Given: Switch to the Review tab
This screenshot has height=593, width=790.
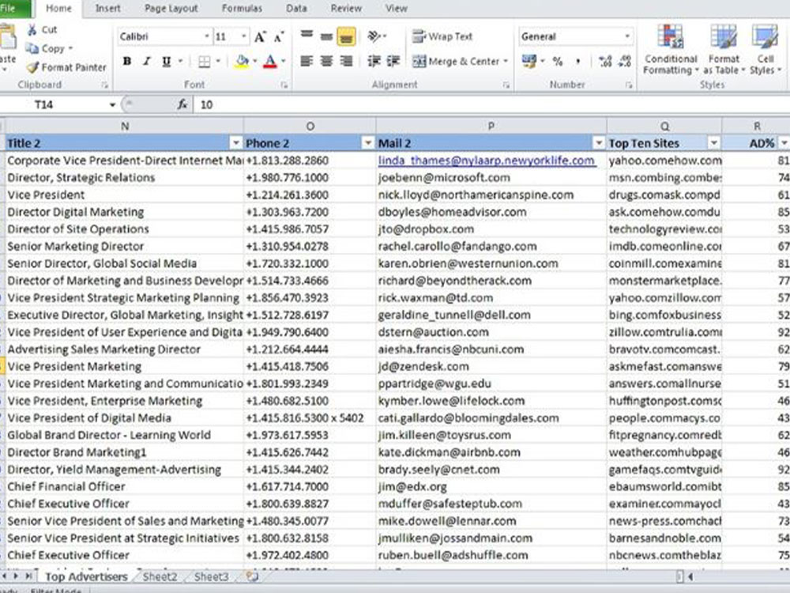Looking at the screenshot, I should tap(346, 9).
